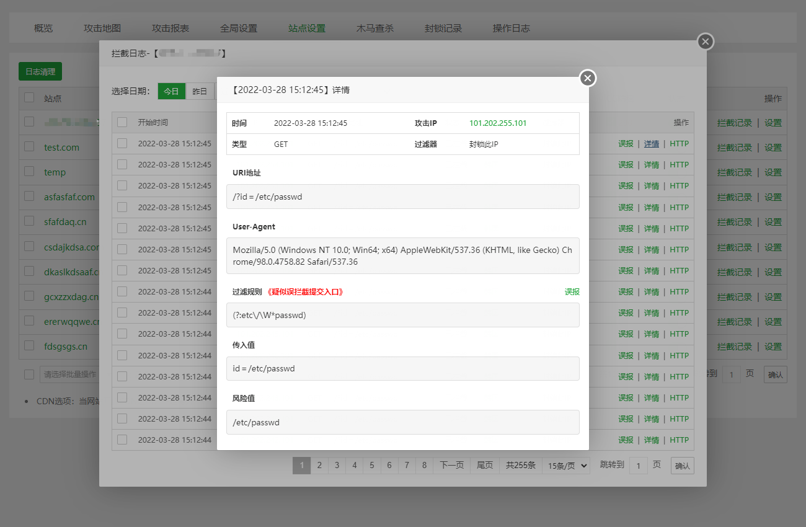Click 误报 link beside filter rule
Screen dimensions: 806x527
572,291
